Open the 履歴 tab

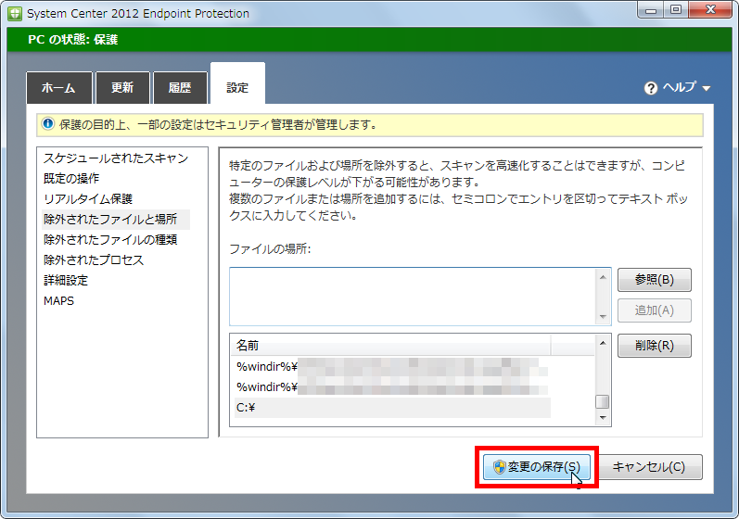coord(180,88)
